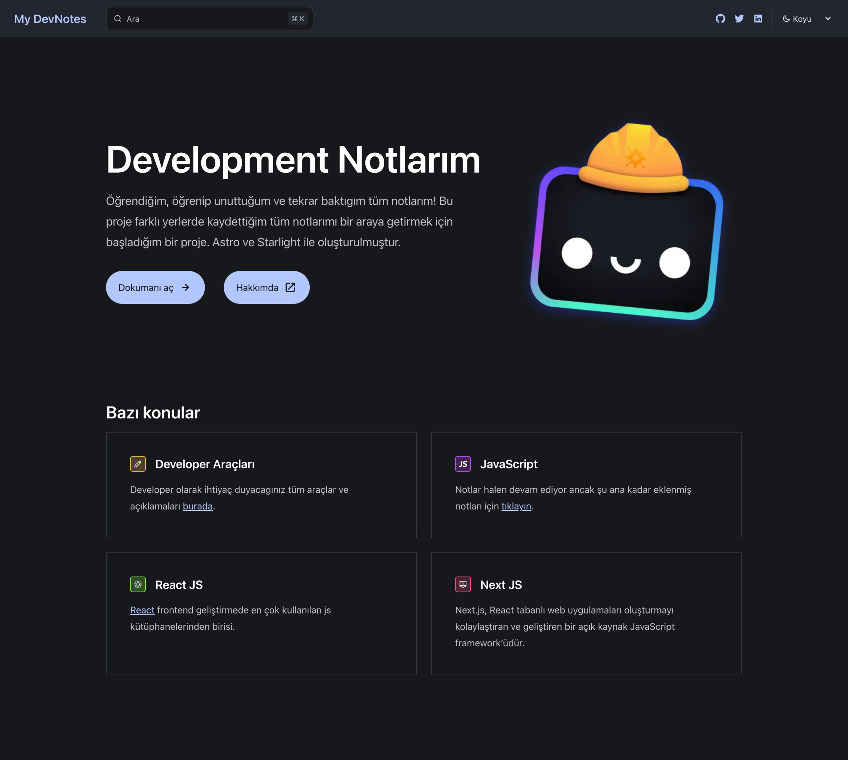Screen dimensions: 848x760
Task: Click the Developer Araçları card title
Action: click(x=205, y=464)
